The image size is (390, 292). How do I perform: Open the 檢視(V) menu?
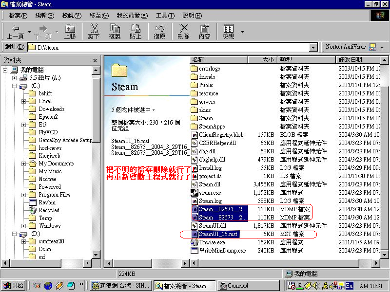[x=72, y=16]
